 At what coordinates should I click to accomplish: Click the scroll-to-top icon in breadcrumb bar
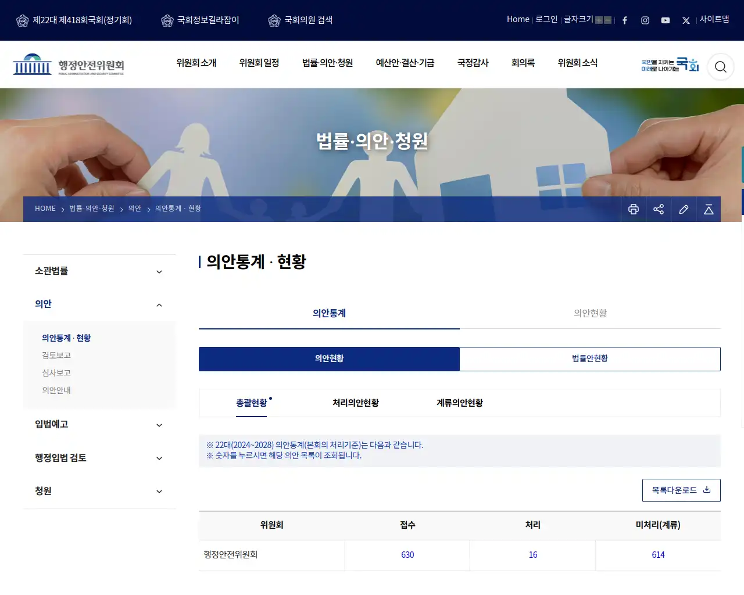click(709, 209)
